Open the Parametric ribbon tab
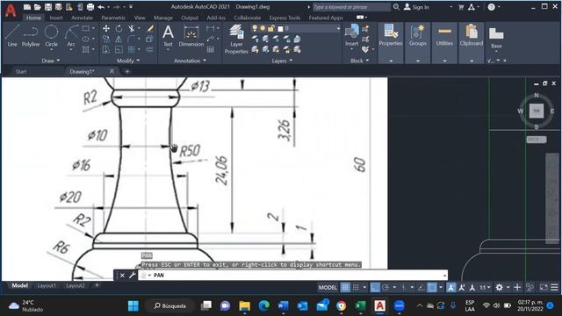562x316 pixels. [113, 18]
